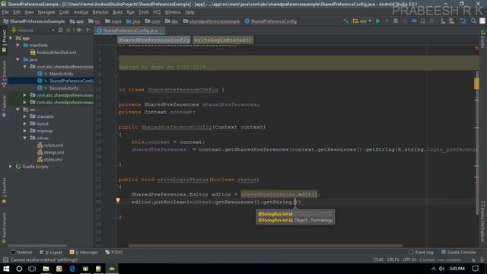
Task: Open the Gradle Console
Action: [458, 252]
